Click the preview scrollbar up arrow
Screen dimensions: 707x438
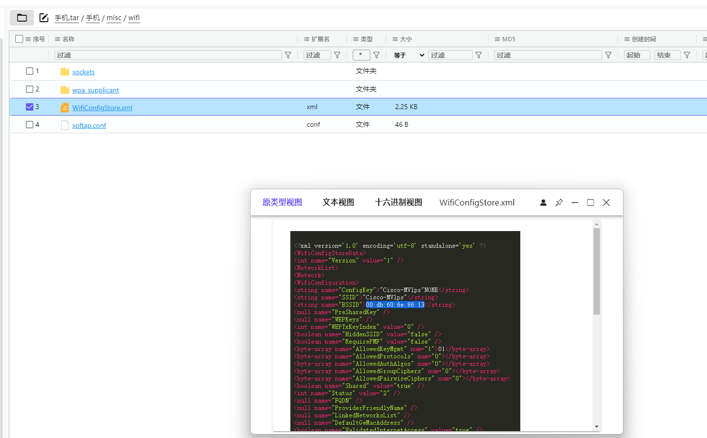(596, 224)
